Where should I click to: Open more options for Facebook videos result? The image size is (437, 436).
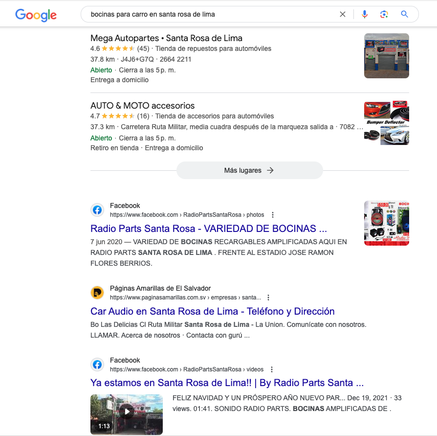tap(272, 369)
